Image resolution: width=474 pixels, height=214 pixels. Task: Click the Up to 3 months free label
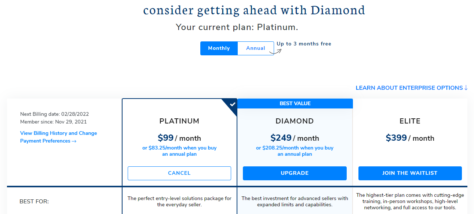304,44
